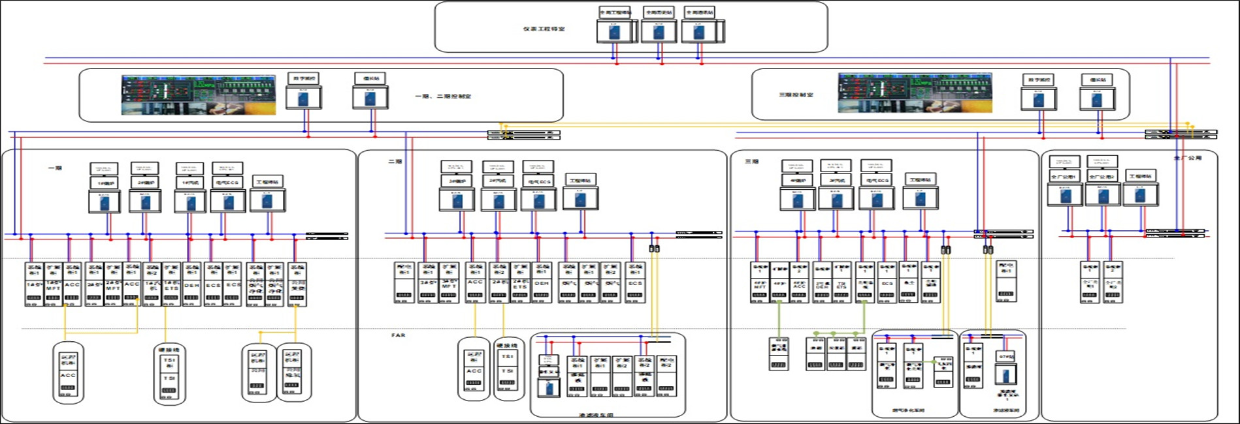Click the 一期、二期控制室 label text
Screen dimensions: 1240x424
point(442,96)
